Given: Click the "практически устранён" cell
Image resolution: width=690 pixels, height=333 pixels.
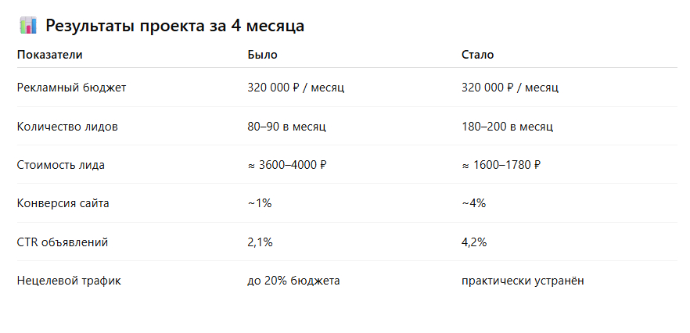Looking at the screenshot, I should [523, 280].
